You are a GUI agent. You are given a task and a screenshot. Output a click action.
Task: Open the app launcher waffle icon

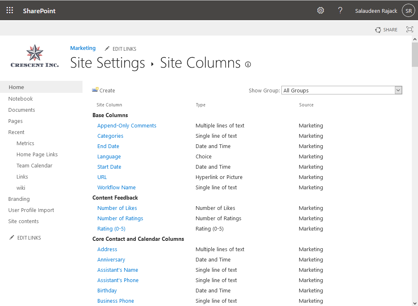pos(9,10)
